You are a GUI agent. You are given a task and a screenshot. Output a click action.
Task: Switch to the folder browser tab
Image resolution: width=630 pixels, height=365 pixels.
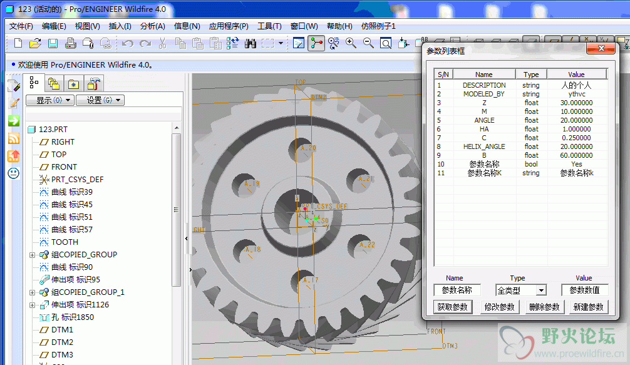click(x=53, y=84)
